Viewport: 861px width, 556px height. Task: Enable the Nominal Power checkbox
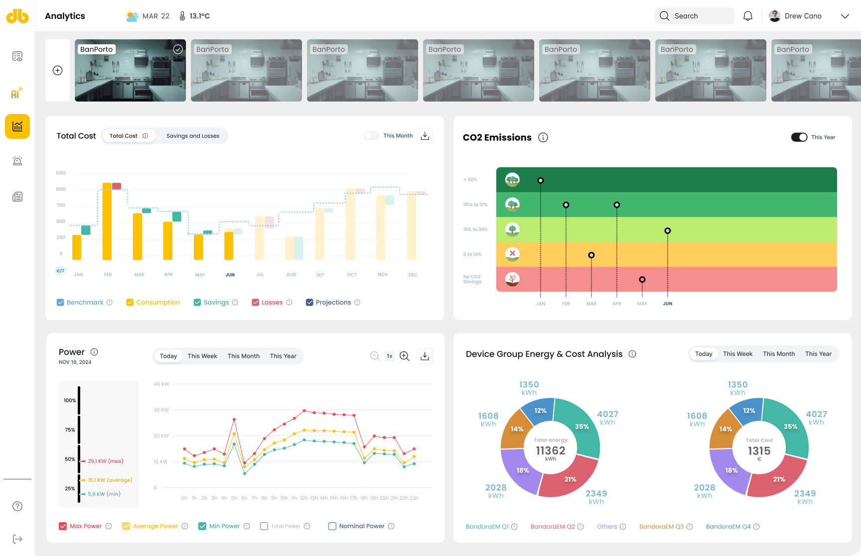tap(332, 526)
